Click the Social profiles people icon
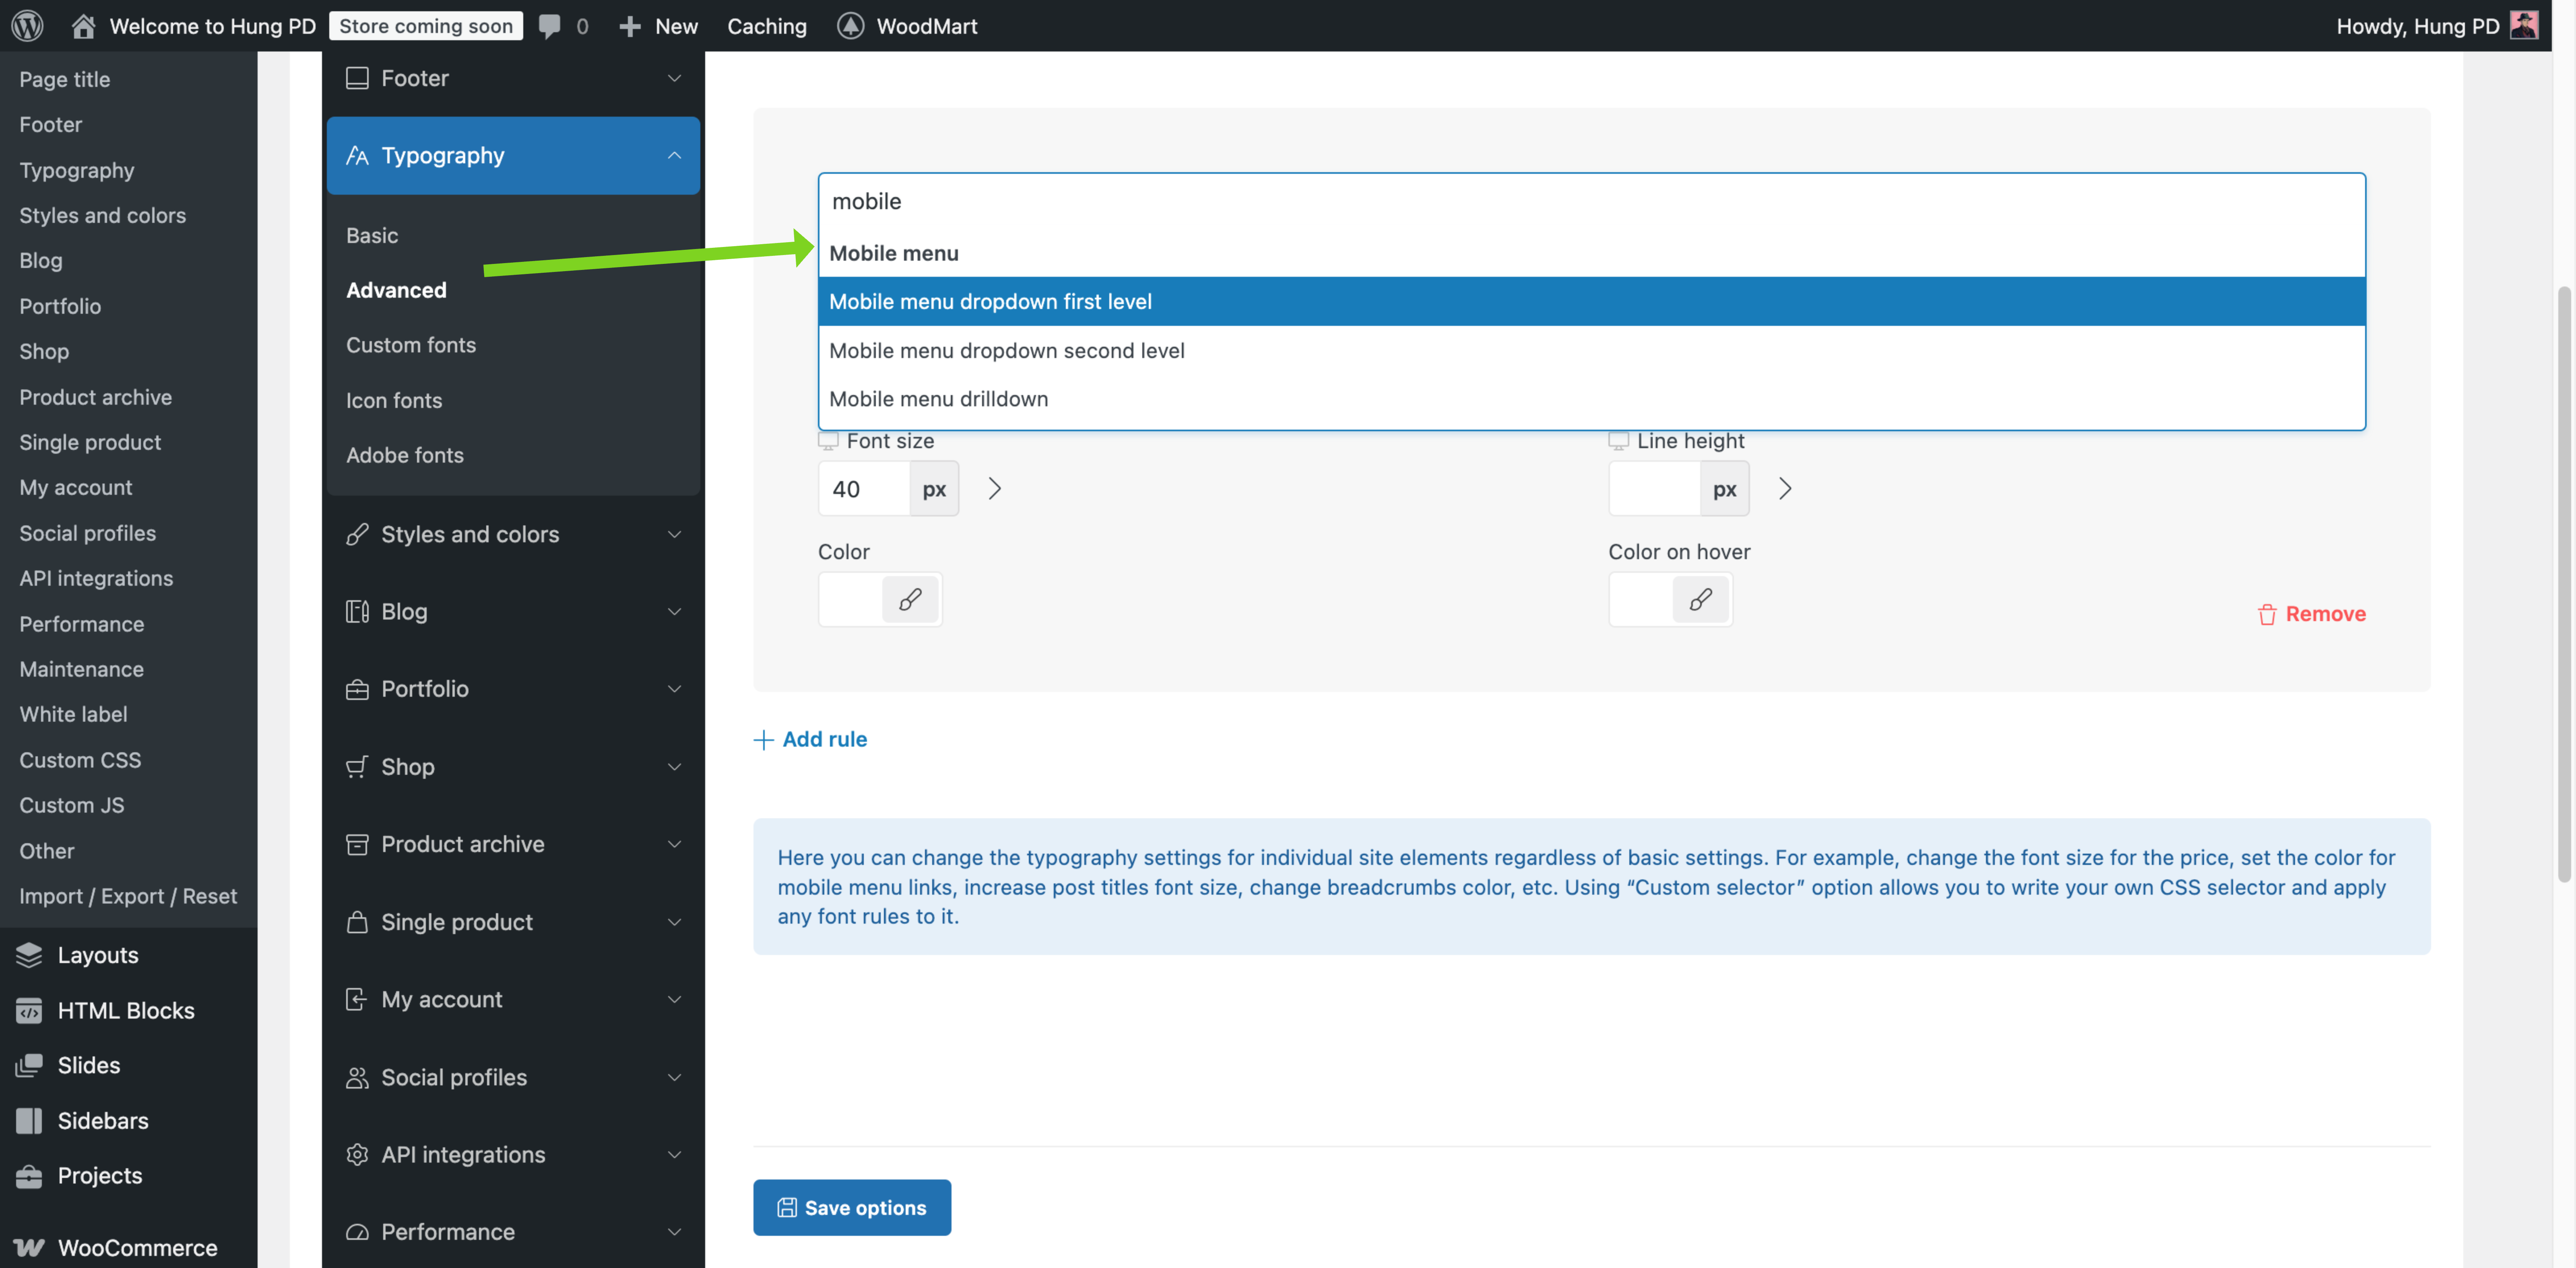The image size is (2576, 1268). tap(357, 1077)
